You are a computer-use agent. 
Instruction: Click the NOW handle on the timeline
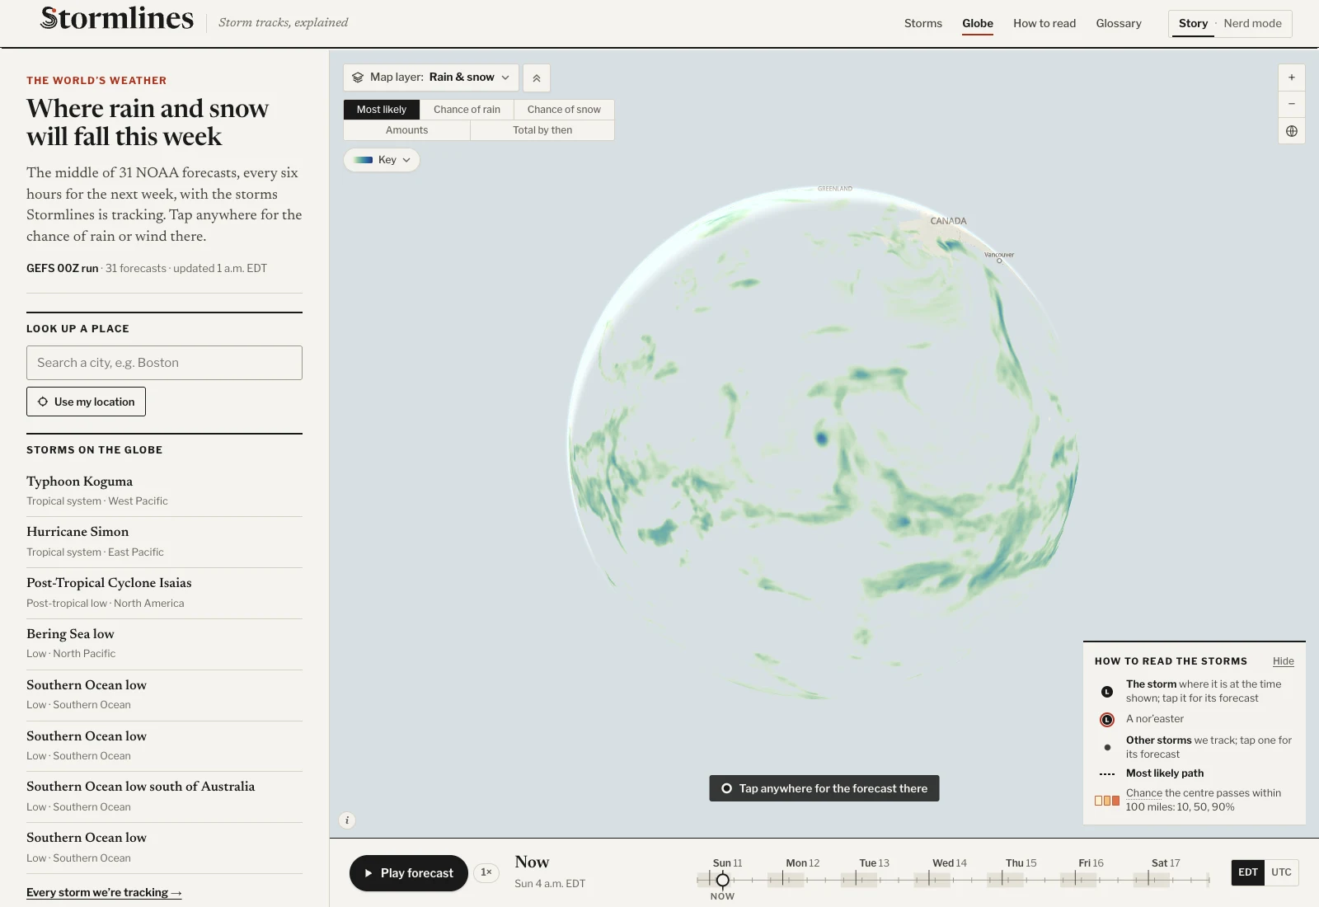[722, 880]
